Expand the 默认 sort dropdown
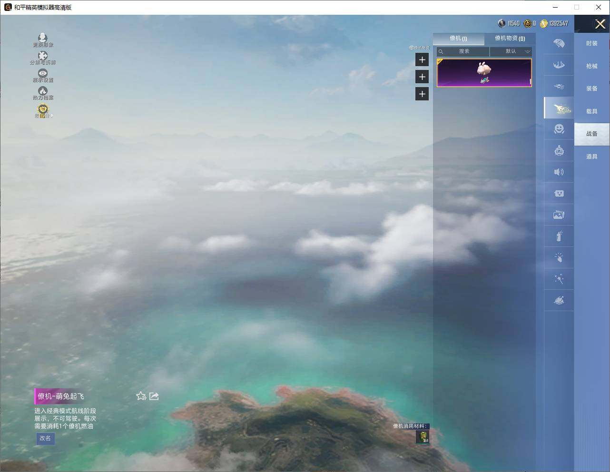This screenshot has width=610, height=472. pyautogui.click(x=511, y=51)
